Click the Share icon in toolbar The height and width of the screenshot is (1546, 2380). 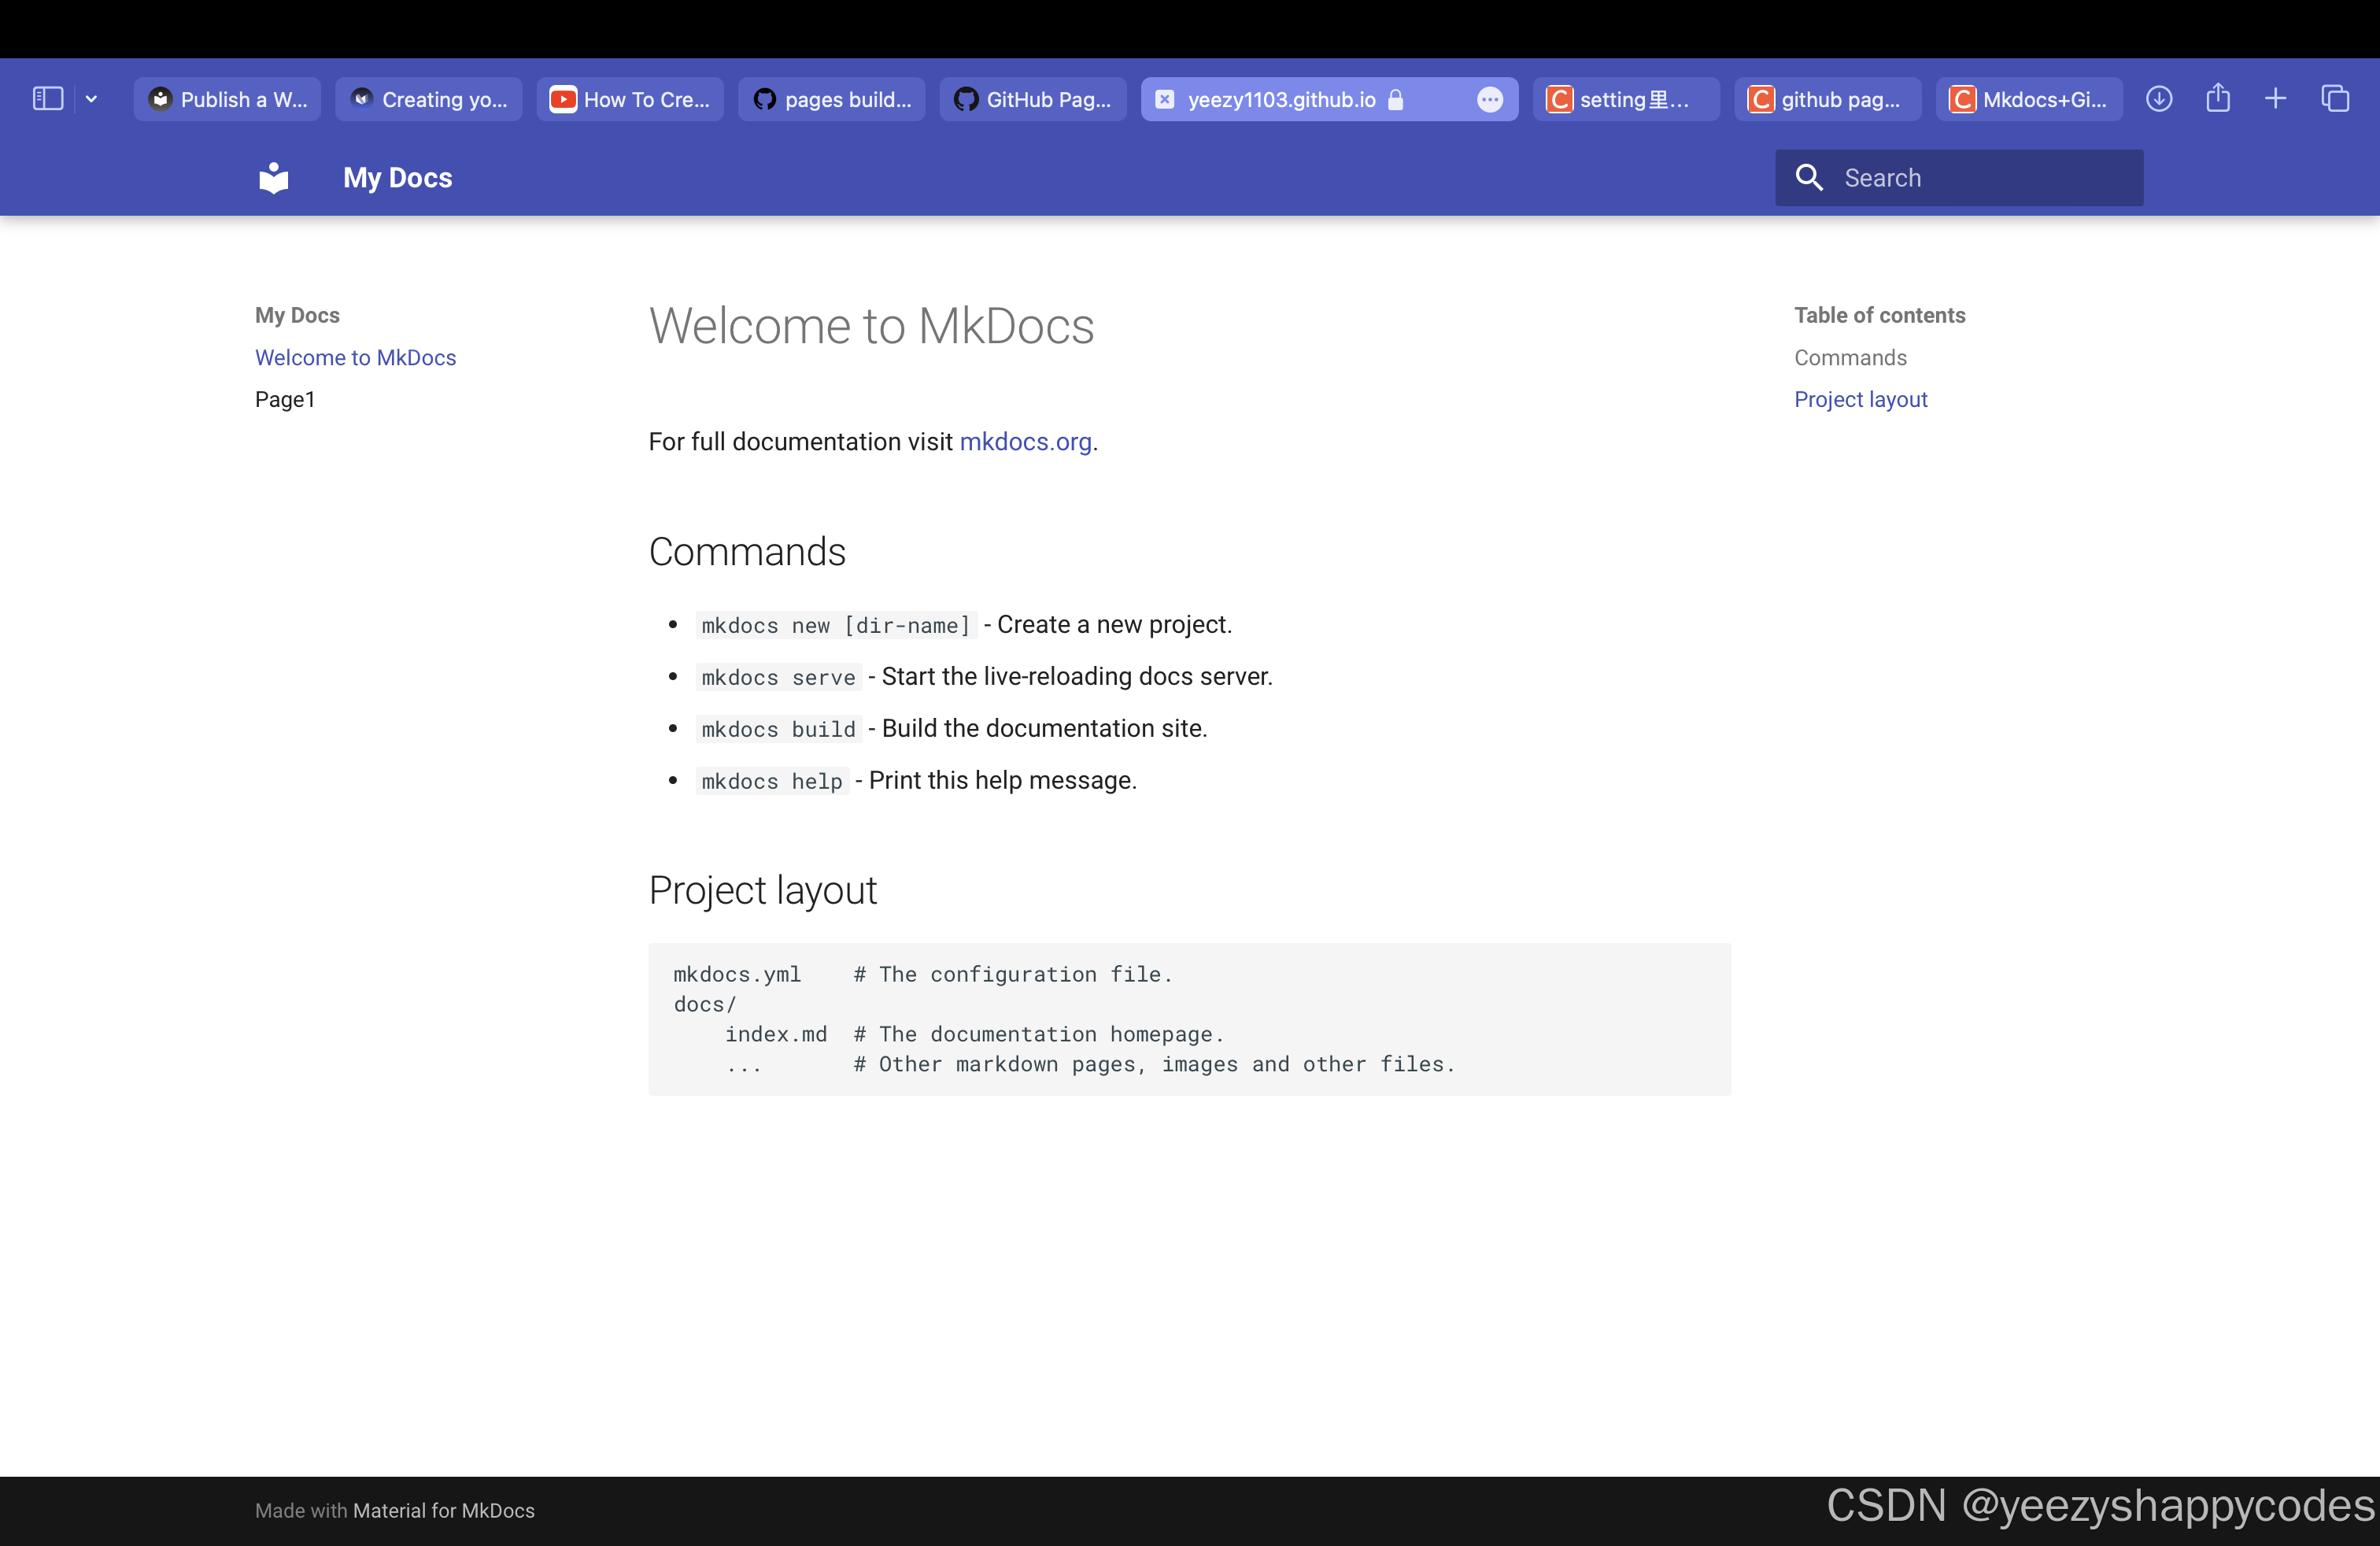pos(2218,99)
